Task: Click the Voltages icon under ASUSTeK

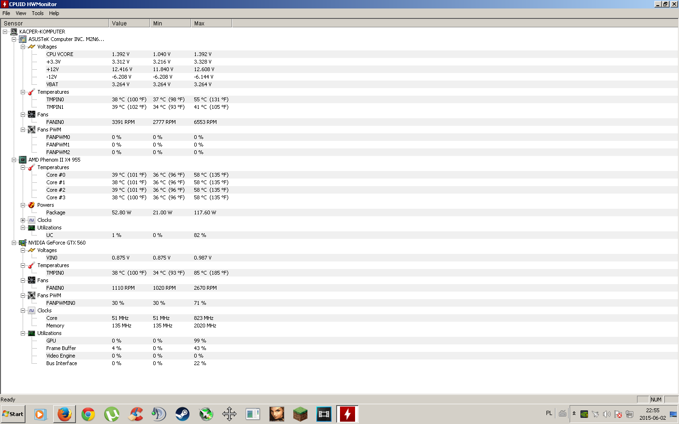Action: pyautogui.click(x=32, y=47)
